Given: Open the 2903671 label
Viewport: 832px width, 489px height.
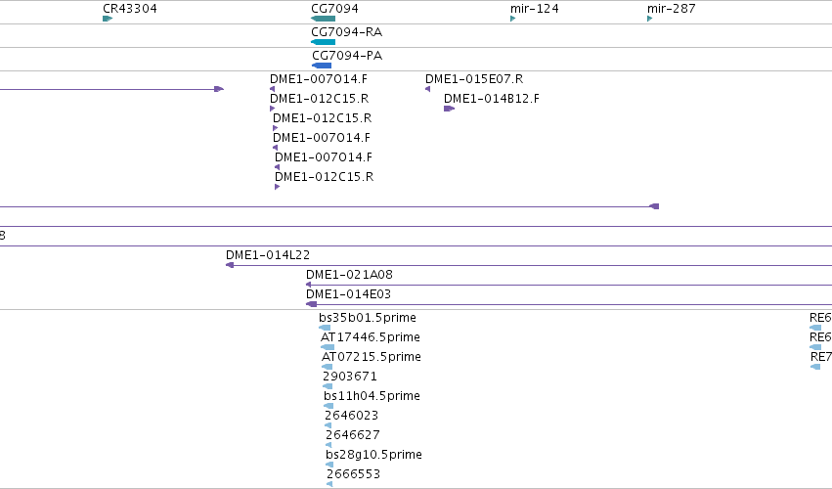Looking at the screenshot, I should click(x=350, y=377).
